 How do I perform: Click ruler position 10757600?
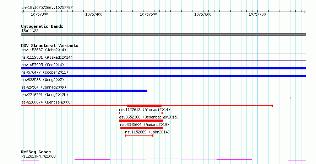coord(203,14)
